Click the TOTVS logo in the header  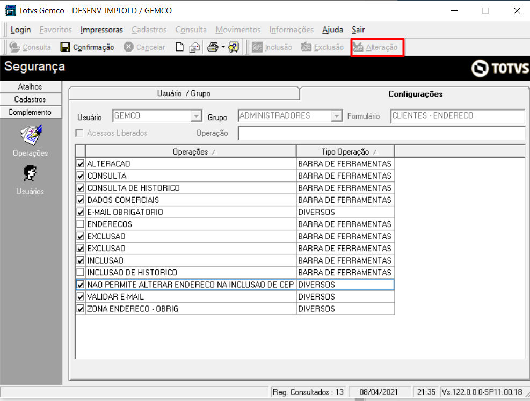click(500, 68)
